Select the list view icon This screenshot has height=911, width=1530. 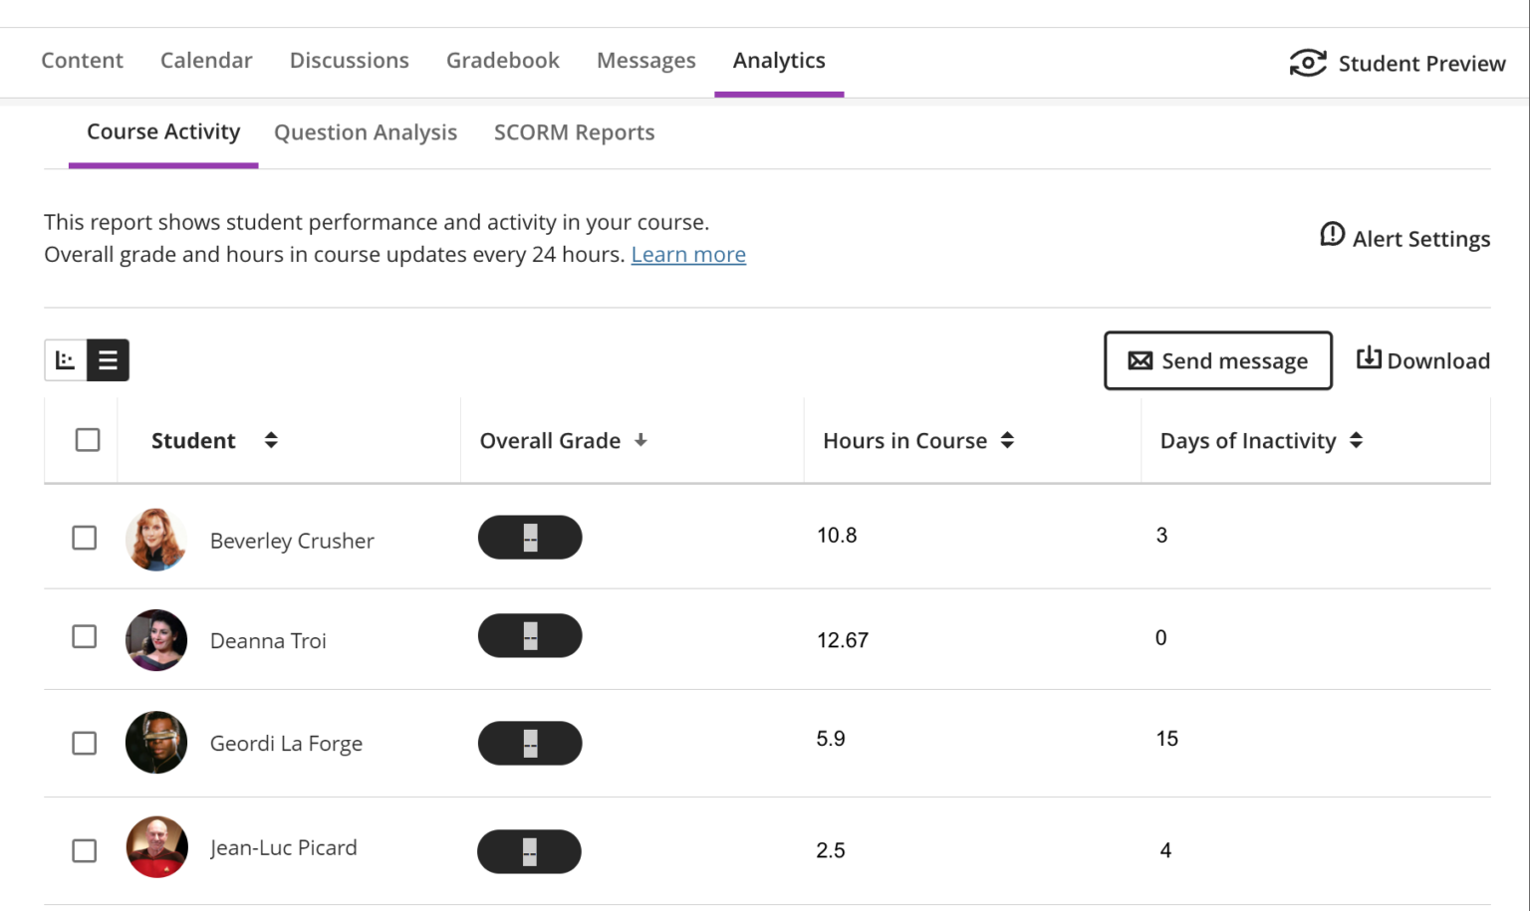107,359
